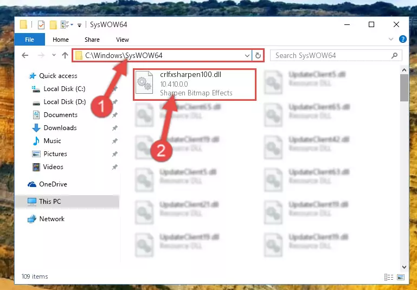Screen dimensions: 417x290
Task: Select OneDrive in navigation pane
Action: click(53, 184)
